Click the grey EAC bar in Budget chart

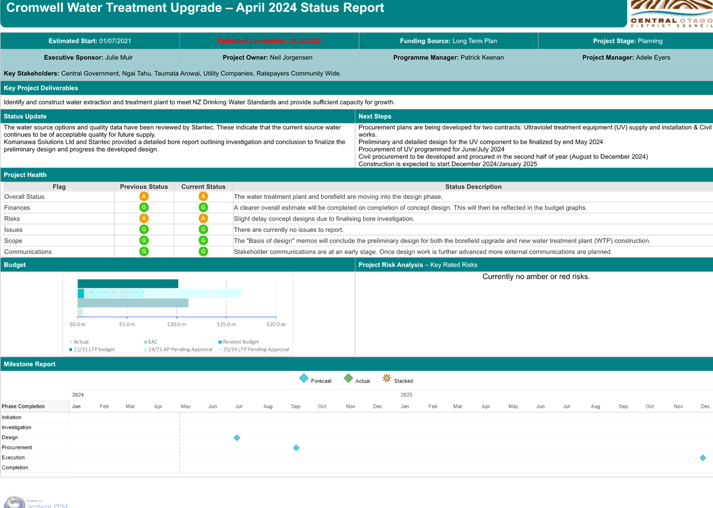(x=133, y=303)
